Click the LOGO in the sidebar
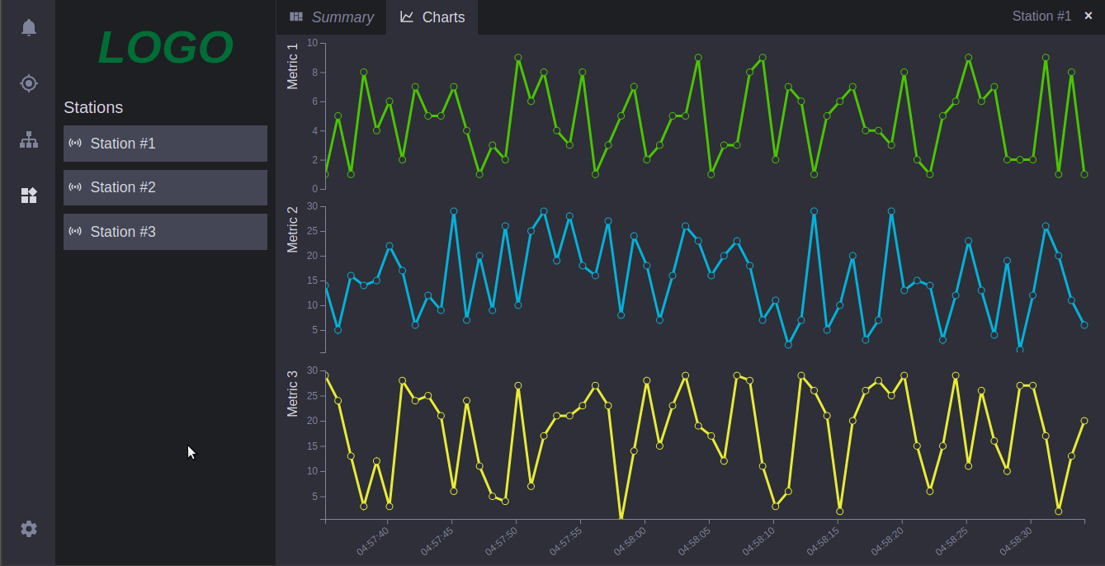Image resolution: width=1105 pixels, height=566 pixels. (x=164, y=48)
